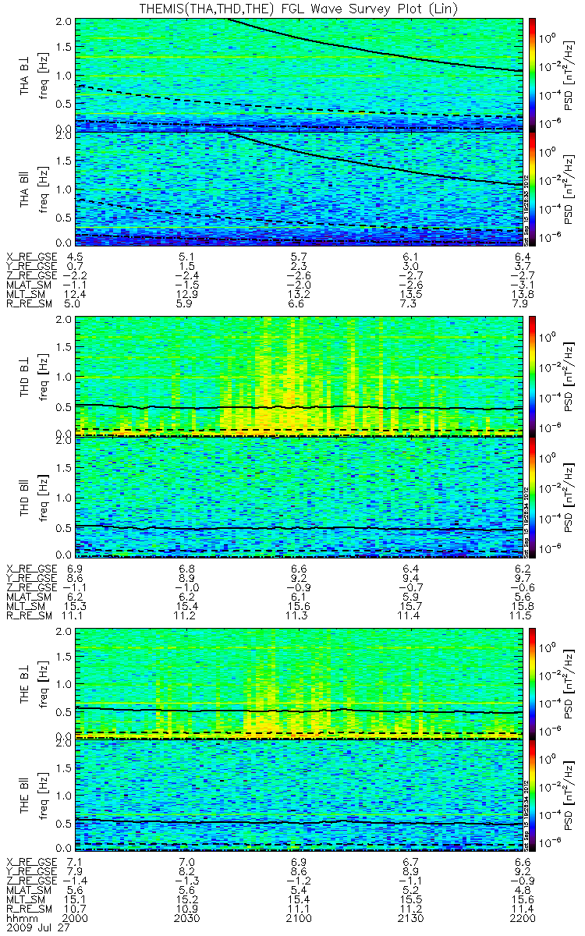Click the THE B⊥ panel color bar
This screenshot has width=585, height=936.
[533, 683]
